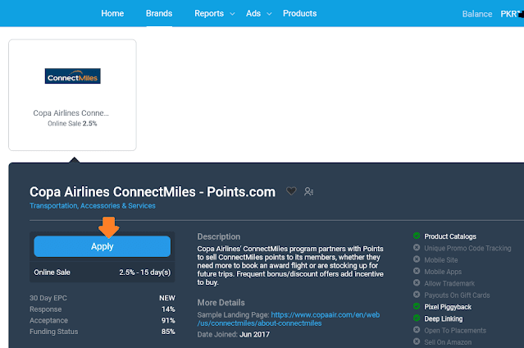Go to the Home tab
The width and height of the screenshot is (524, 348).
112,13
